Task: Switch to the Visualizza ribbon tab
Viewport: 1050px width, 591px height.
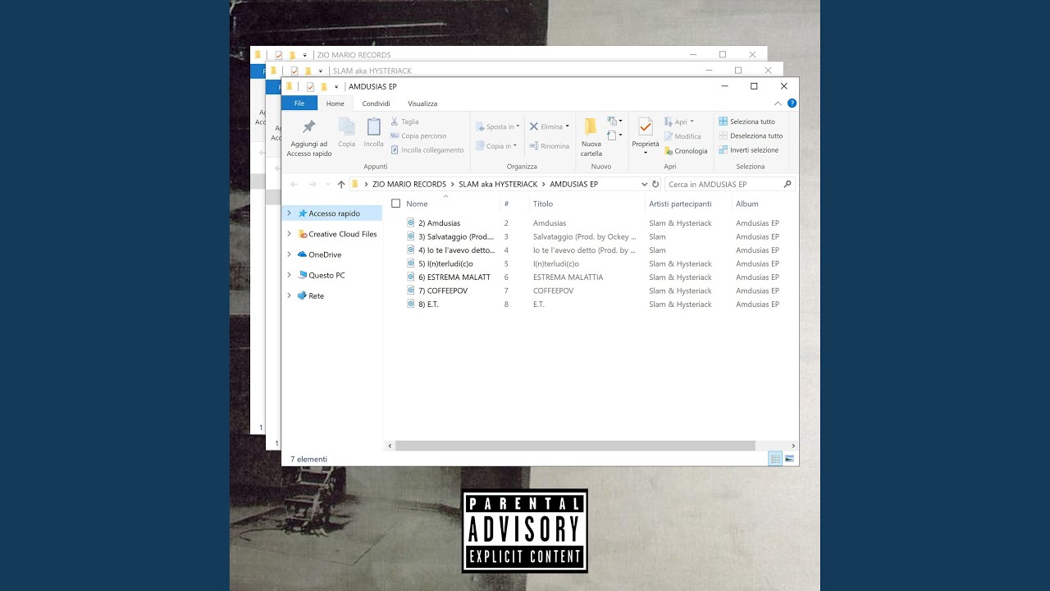Action: click(x=422, y=103)
